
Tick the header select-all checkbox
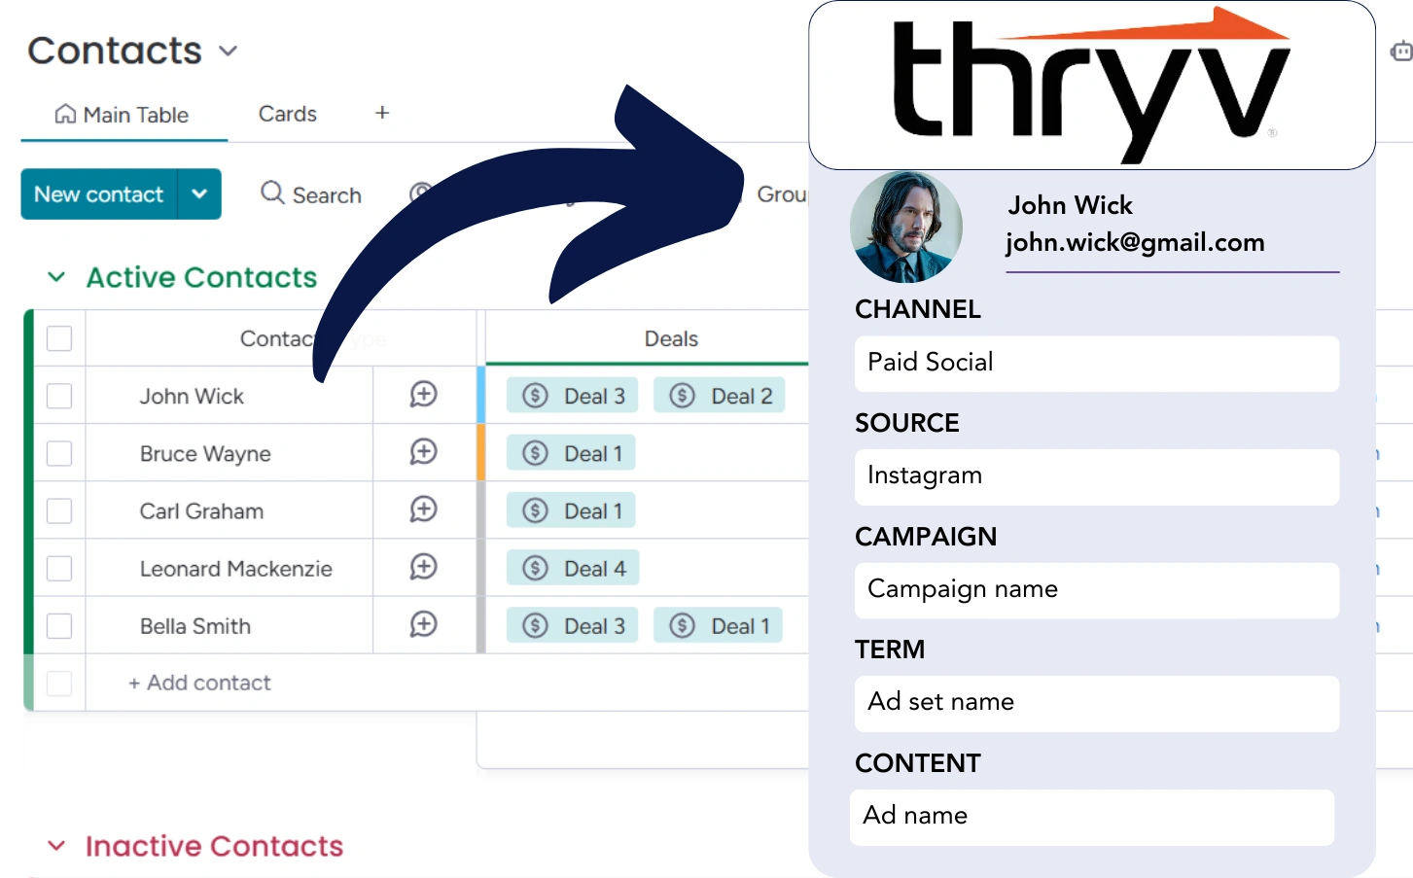59,338
